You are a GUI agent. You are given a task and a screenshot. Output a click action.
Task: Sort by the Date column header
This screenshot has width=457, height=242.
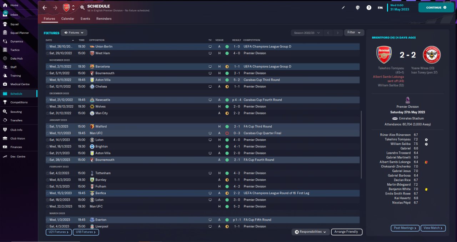pyautogui.click(x=49, y=40)
